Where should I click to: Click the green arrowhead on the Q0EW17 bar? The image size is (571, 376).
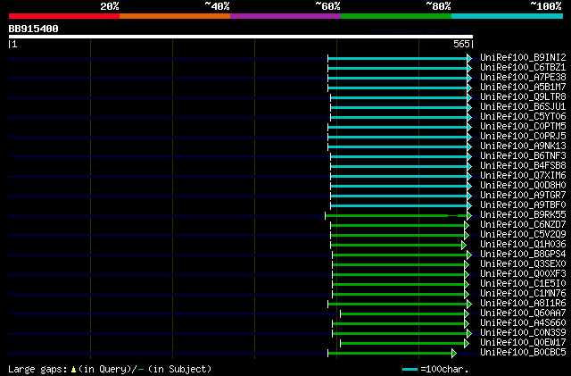click(467, 343)
